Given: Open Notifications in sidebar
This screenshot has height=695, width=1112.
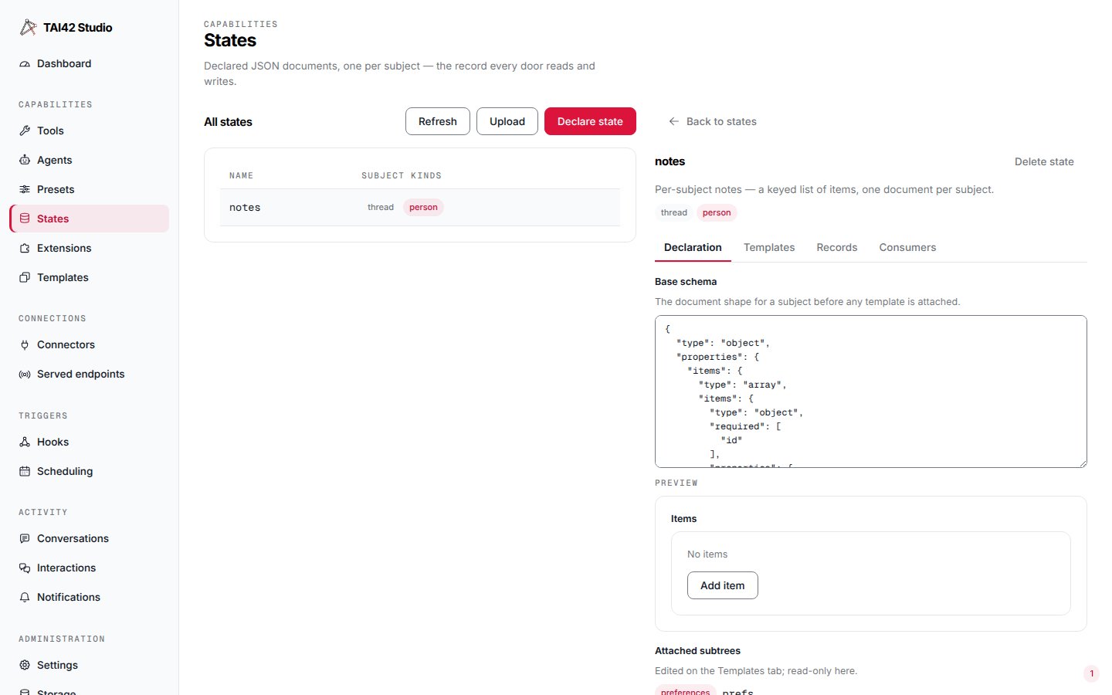Looking at the screenshot, I should click(89, 598).
